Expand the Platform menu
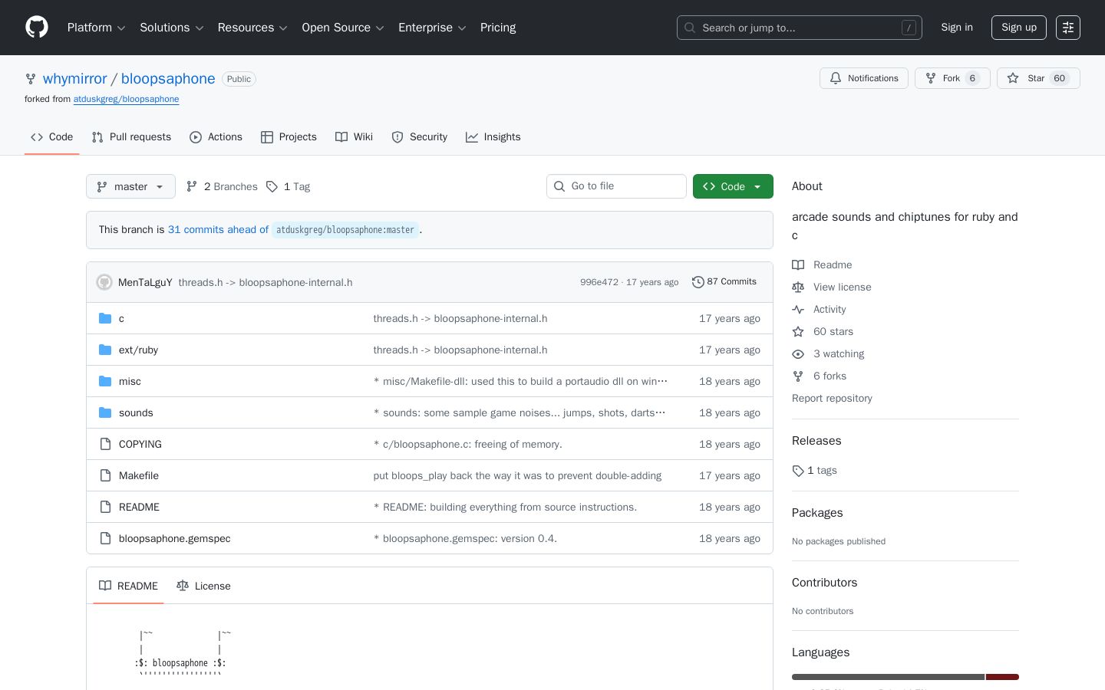 click(96, 28)
